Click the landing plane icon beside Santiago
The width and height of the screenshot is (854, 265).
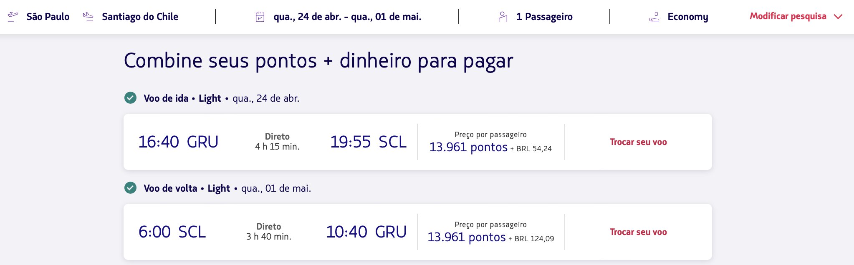point(88,17)
